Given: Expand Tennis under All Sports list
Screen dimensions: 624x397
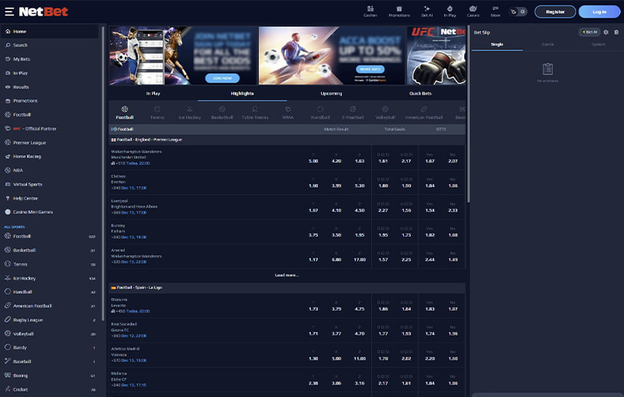Looking at the screenshot, I should click(50, 264).
